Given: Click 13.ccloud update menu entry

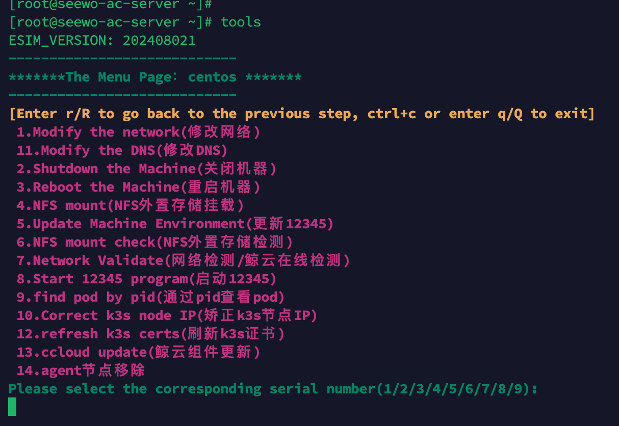Looking at the screenshot, I should pos(139,352).
